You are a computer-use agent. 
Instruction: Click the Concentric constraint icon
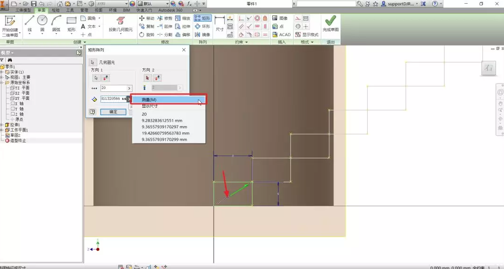point(257,18)
